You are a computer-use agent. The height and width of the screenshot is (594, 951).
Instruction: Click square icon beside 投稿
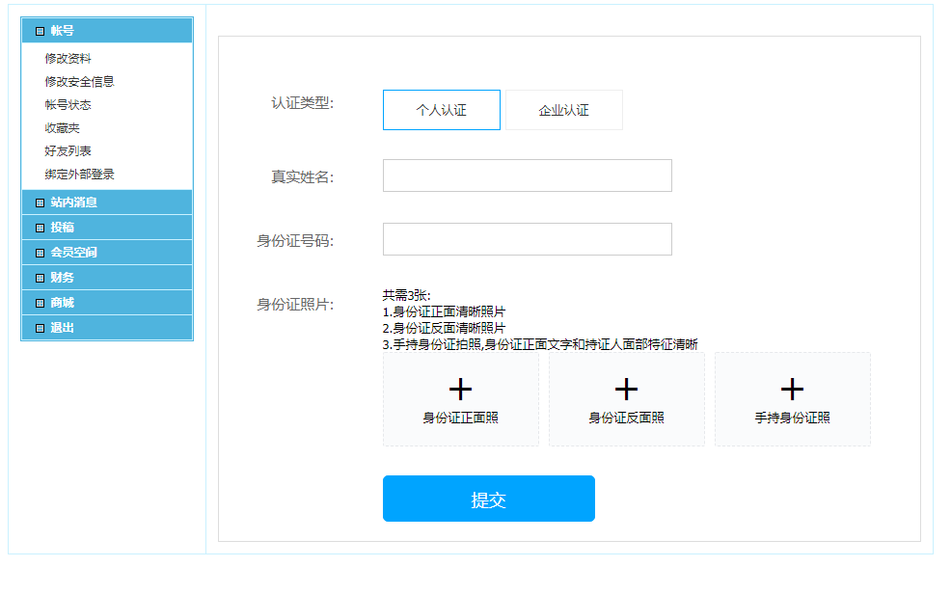pos(40,228)
